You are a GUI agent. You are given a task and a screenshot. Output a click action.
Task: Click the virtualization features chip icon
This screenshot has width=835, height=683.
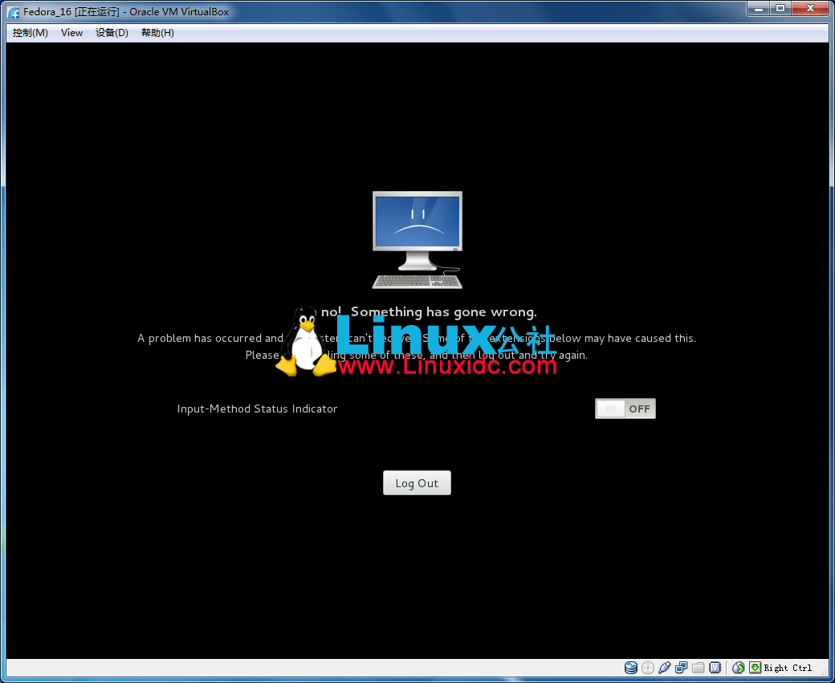click(x=715, y=667)
